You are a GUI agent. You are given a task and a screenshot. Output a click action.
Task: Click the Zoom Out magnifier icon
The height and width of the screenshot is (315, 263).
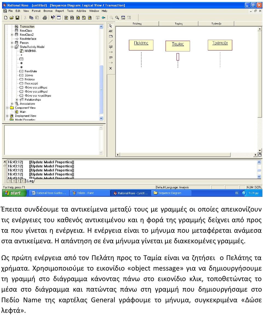(x=117, y=18)
